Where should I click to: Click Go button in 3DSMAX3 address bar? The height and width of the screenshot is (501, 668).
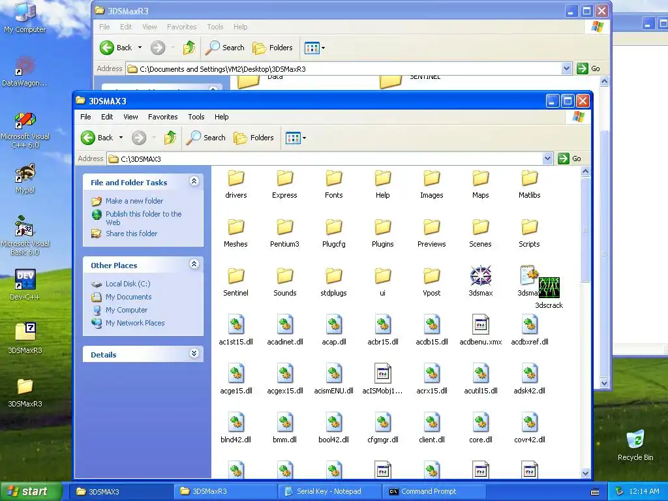(x=569, y=159)
